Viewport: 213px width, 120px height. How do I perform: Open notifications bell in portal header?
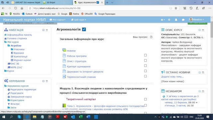176,20
